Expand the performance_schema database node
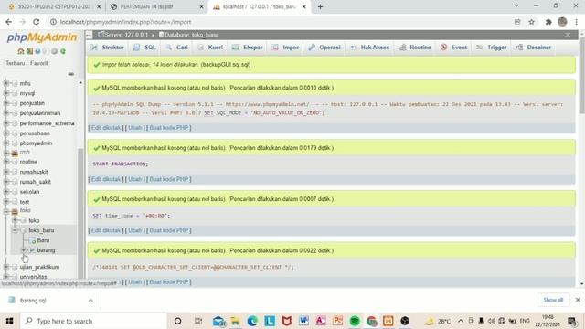 6,123
